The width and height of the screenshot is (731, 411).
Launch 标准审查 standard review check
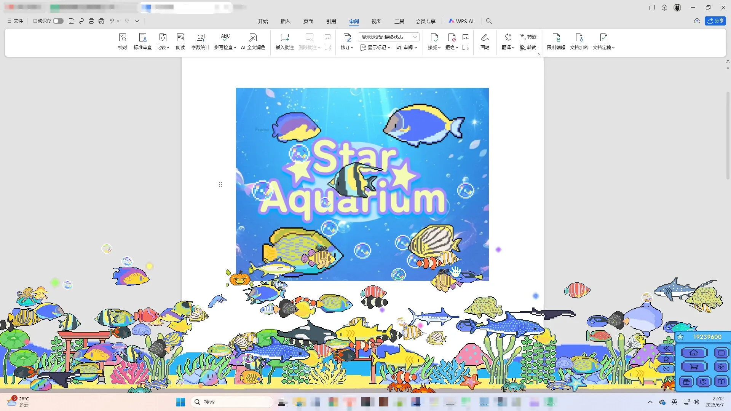143,41
